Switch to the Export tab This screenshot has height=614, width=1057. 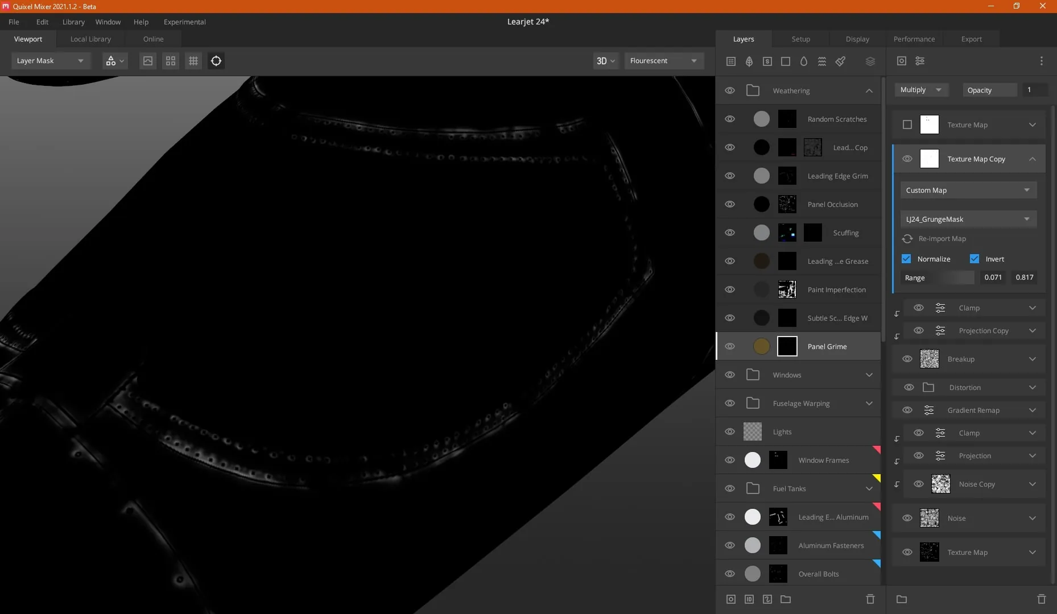(971, 39)
